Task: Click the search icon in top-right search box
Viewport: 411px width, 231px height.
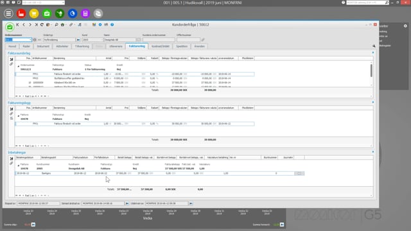Action: click(x=387, y=3)
